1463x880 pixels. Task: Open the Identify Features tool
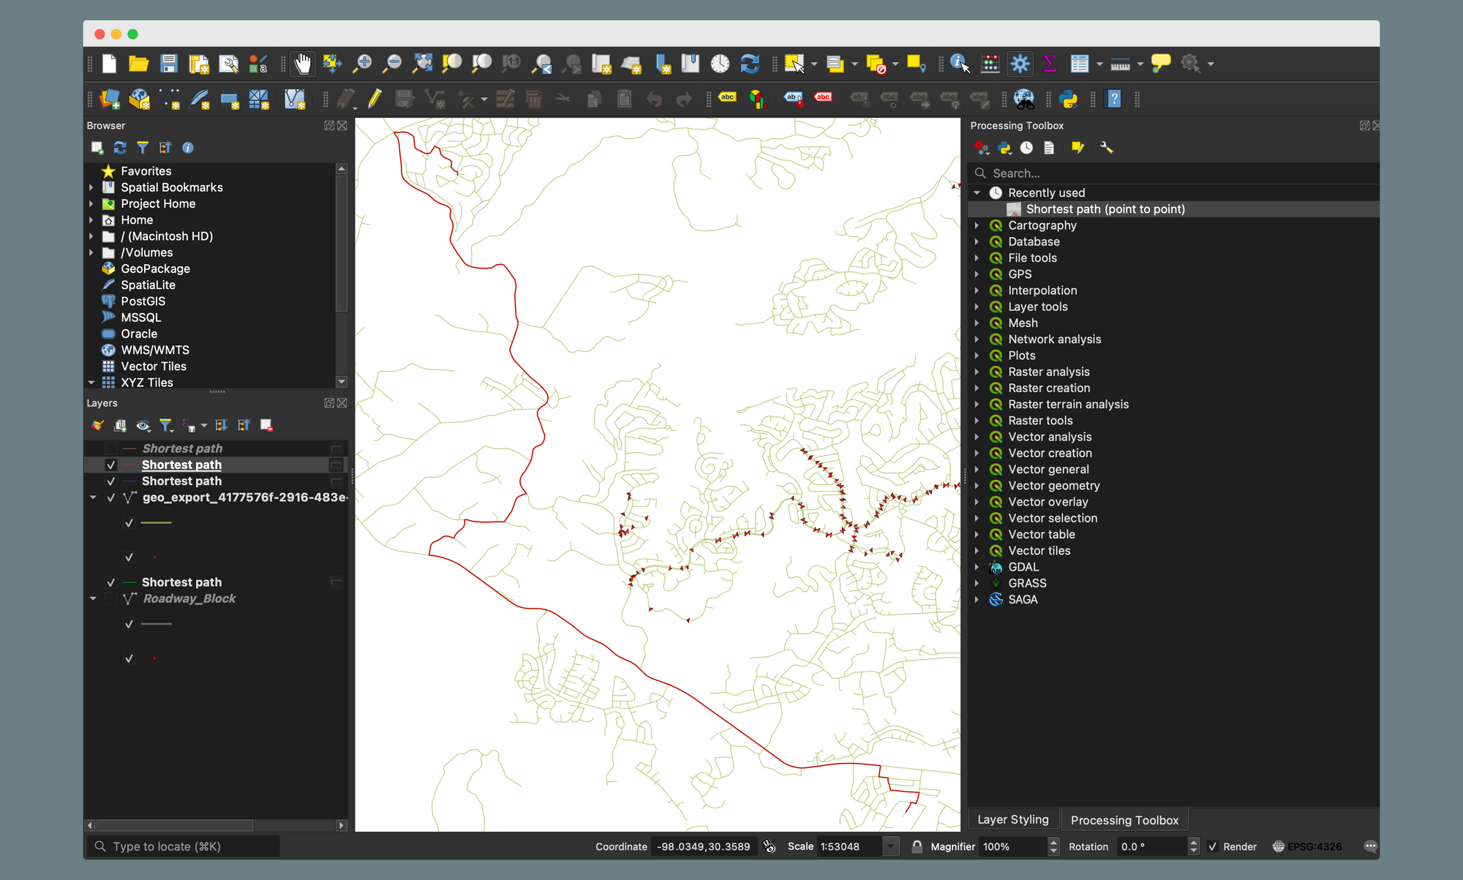959,64
